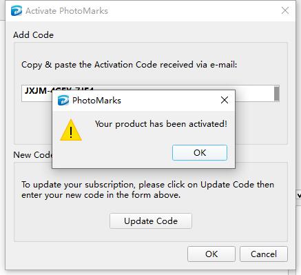Open the partially visible dropdown arrow at right edge
Screen dimensions: 301x275
coord(299,196)
